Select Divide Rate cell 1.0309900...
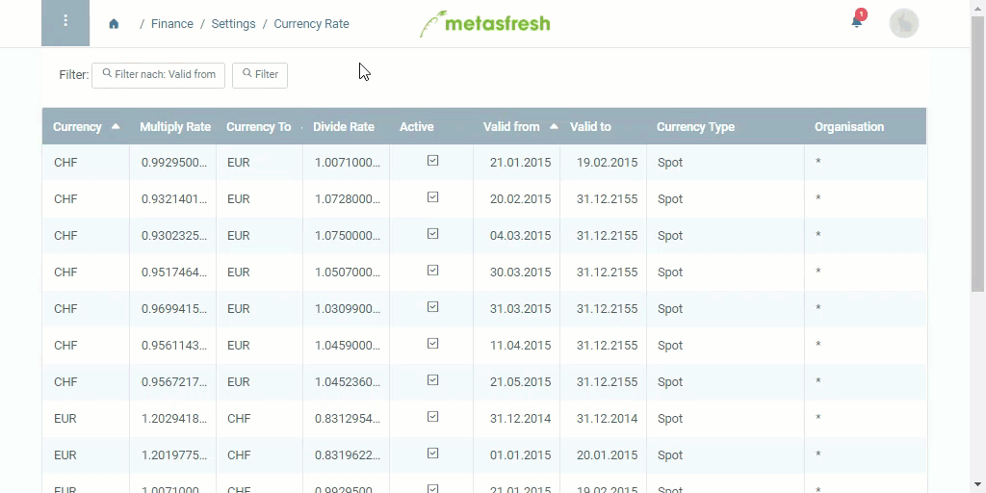 point(347,308)
